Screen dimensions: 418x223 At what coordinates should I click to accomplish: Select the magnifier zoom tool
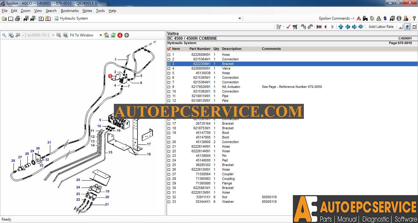pos(4,35)
